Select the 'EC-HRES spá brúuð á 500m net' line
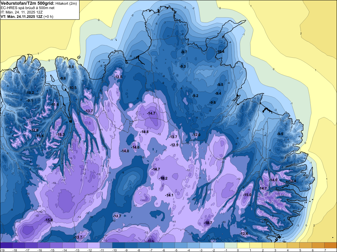 (28, 8)
